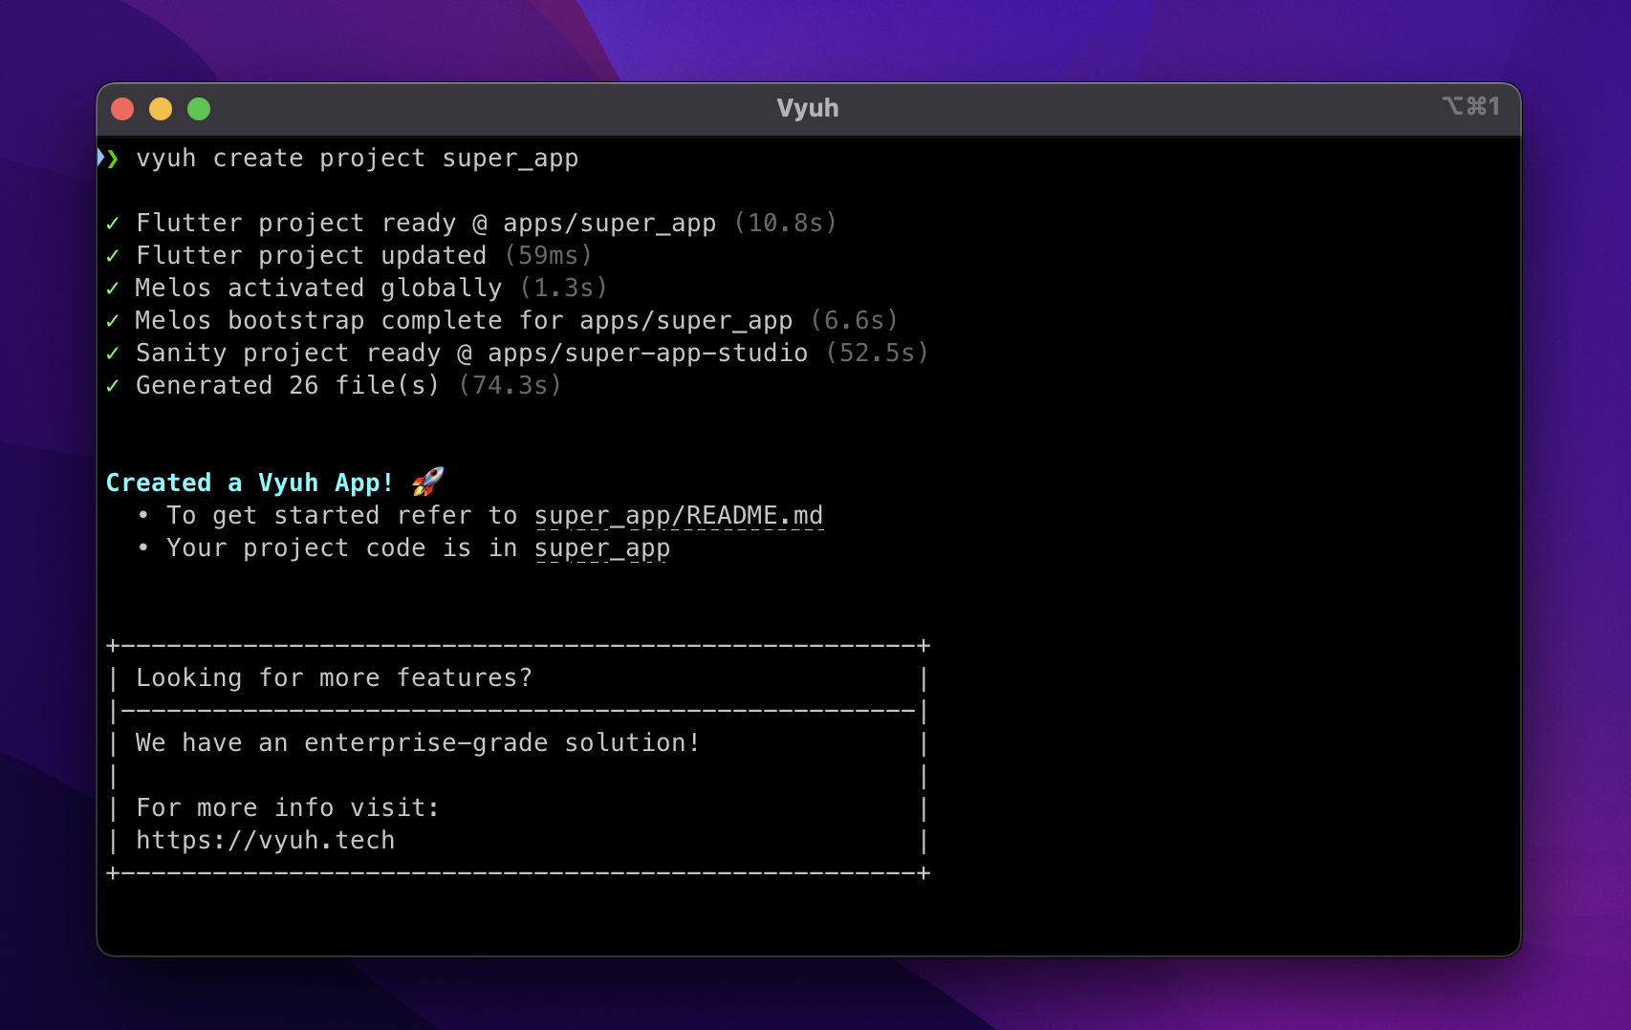
Task: Select the vyuh create project super_app command line
Action: pyautogui.click(x=356, y=158)
